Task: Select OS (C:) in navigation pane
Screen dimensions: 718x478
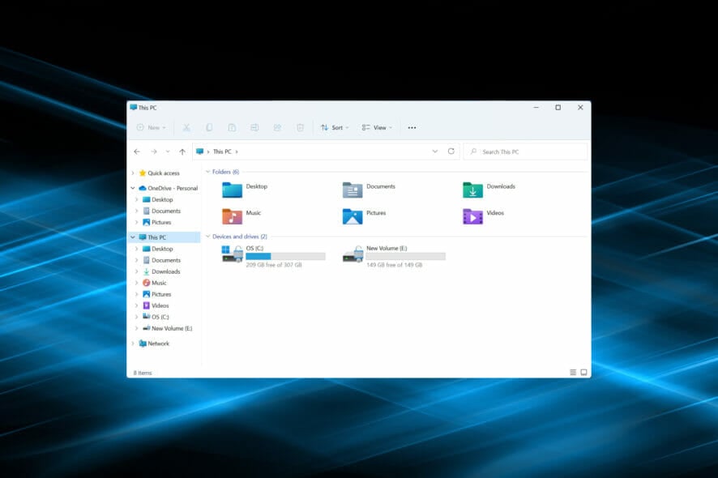Action: [160, 317]
